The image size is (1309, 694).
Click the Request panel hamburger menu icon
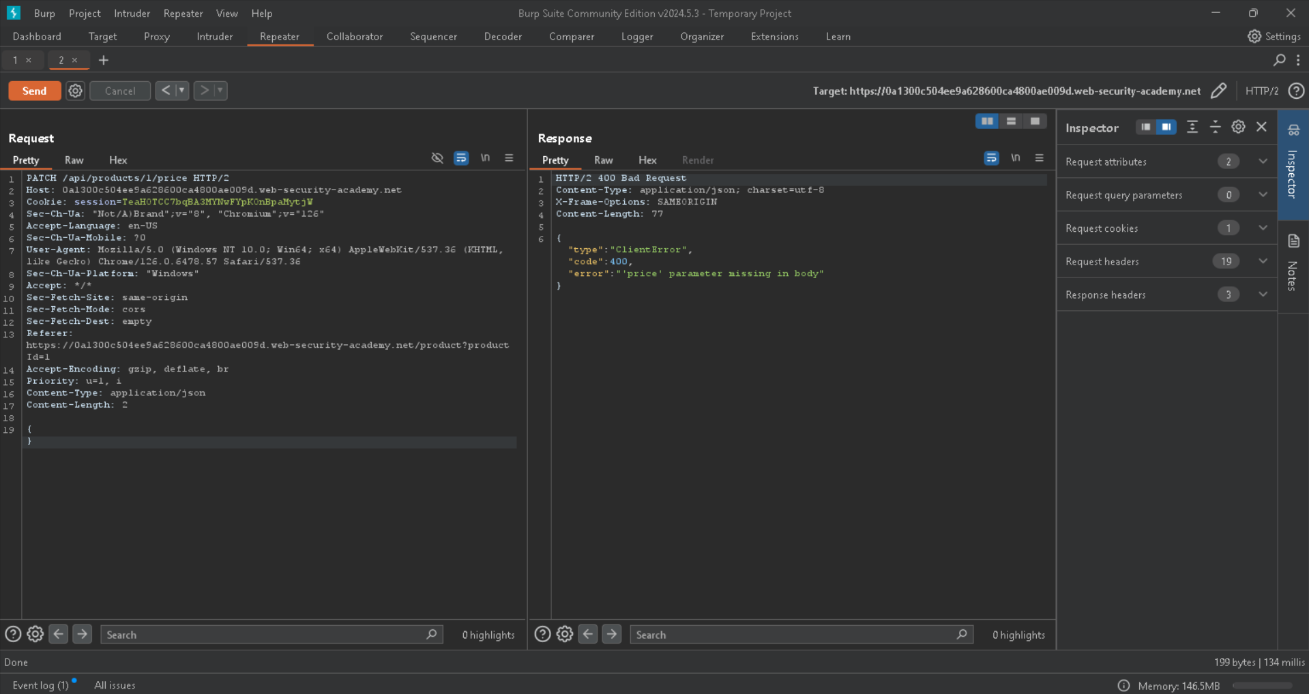(x=509, y=158)
